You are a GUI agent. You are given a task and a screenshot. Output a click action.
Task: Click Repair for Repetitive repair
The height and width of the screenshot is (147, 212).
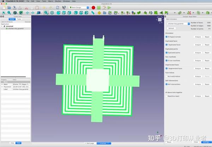coord(207,96)
